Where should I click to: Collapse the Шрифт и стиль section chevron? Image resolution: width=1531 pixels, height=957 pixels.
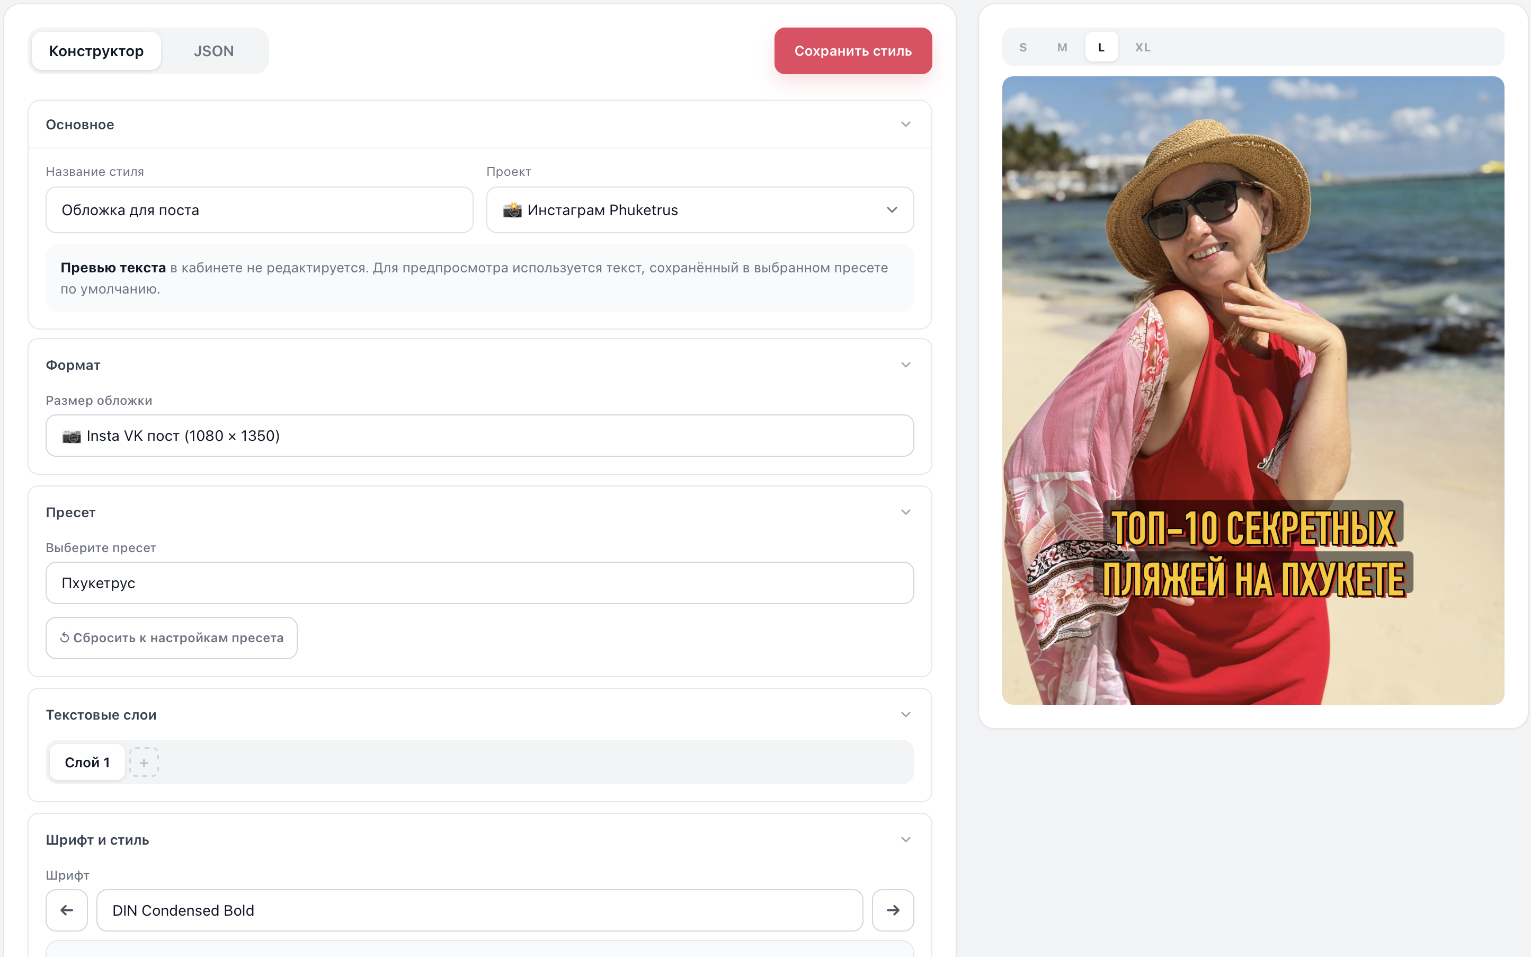[x=905, y=839]
